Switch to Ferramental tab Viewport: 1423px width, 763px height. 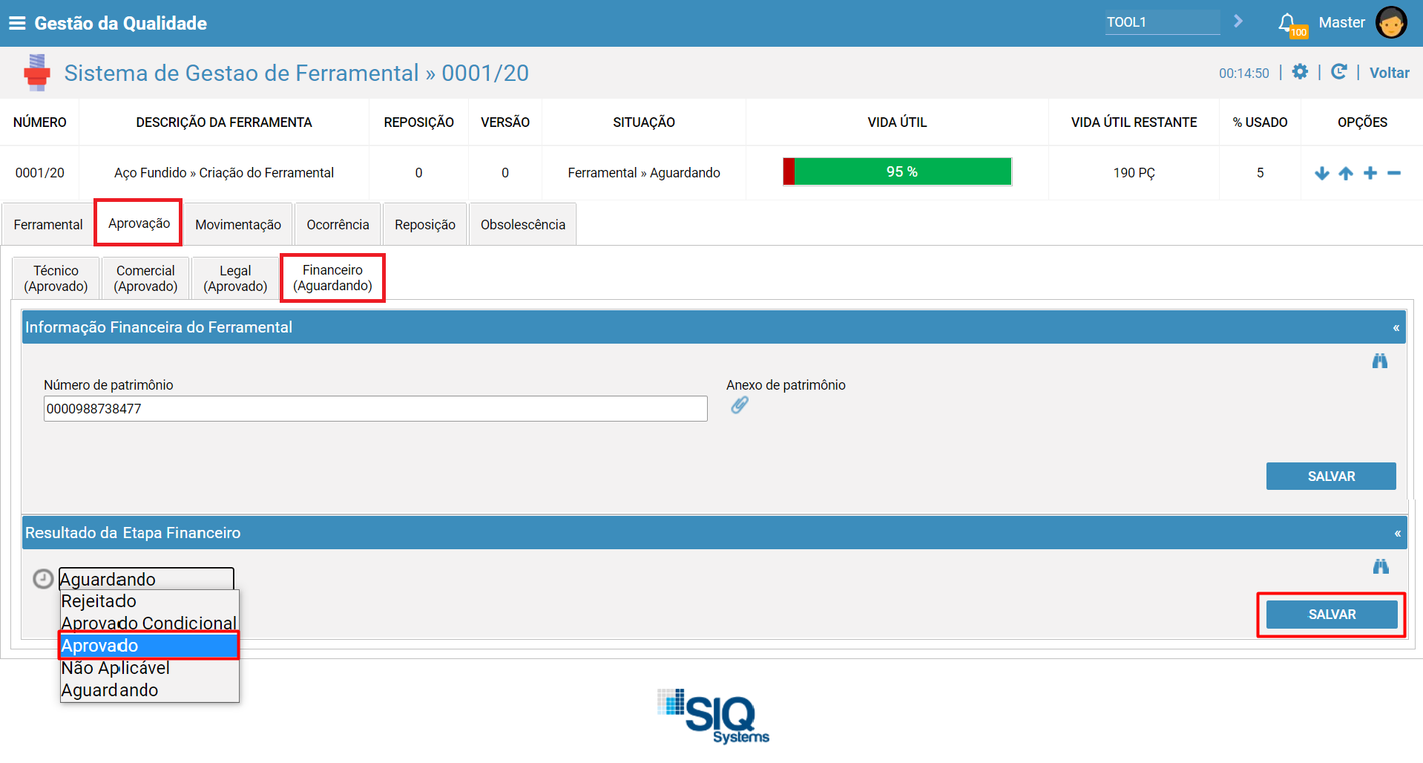(x=48, y=224)
